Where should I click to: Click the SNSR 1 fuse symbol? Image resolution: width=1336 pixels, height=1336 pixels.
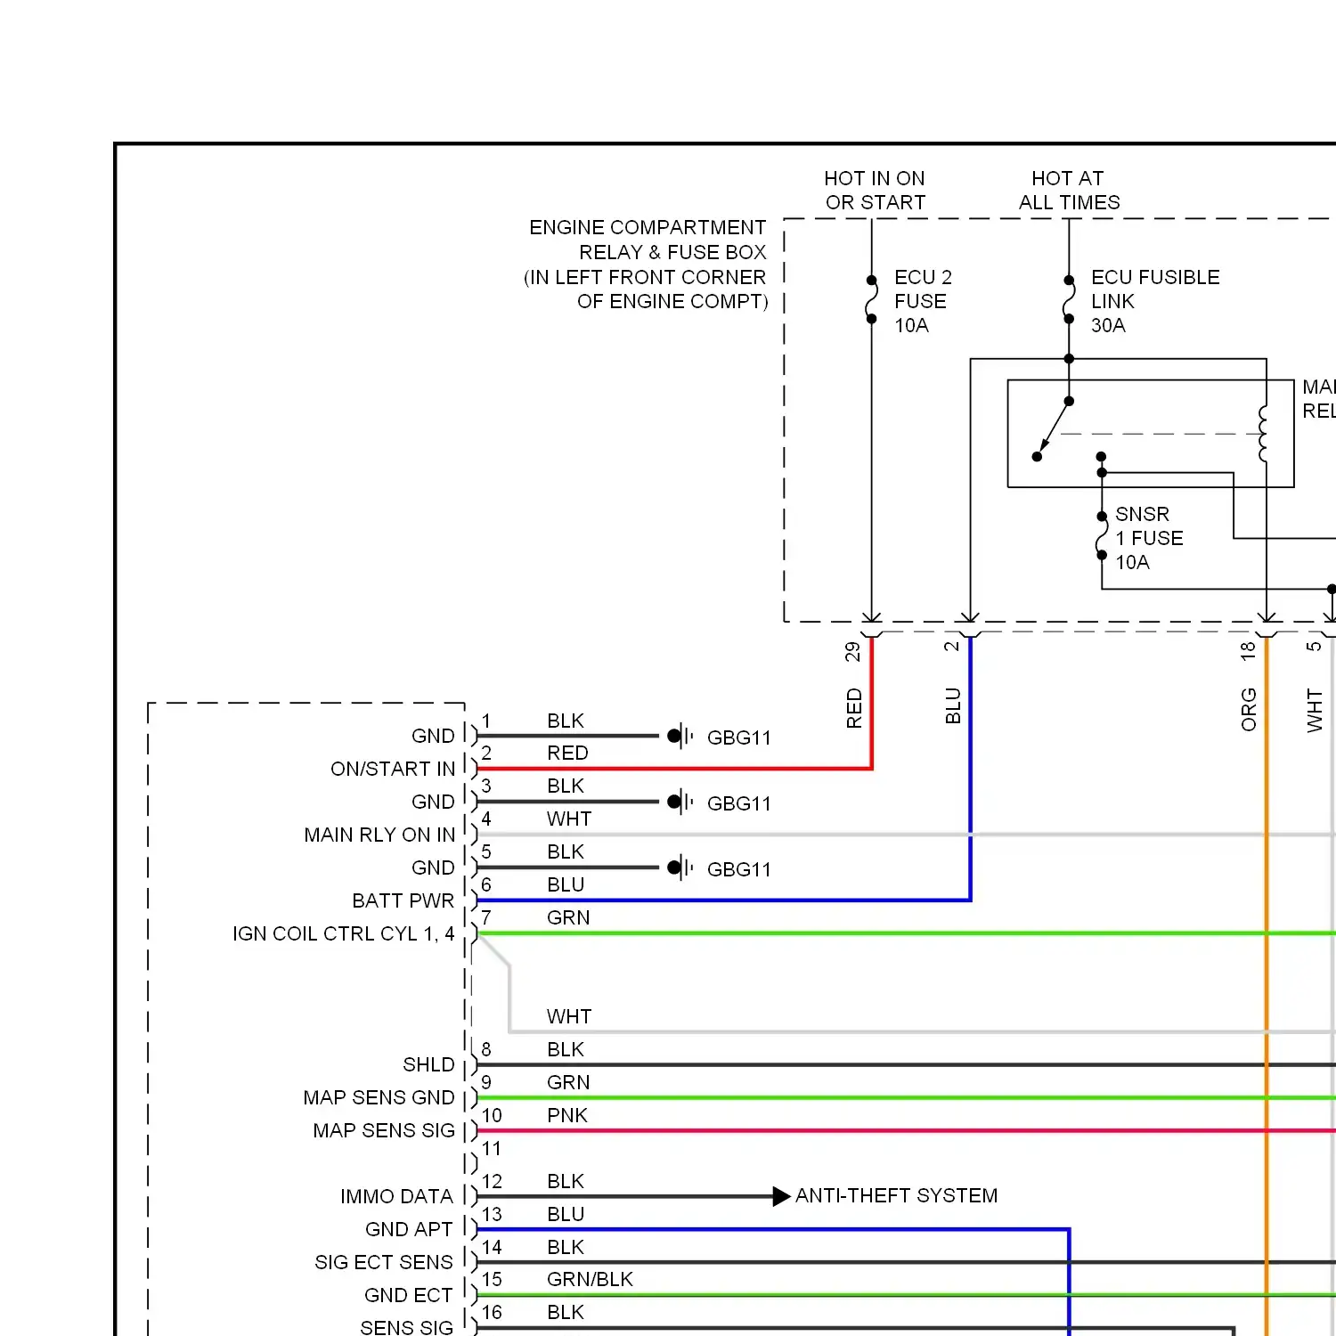tap(1102, 535)
